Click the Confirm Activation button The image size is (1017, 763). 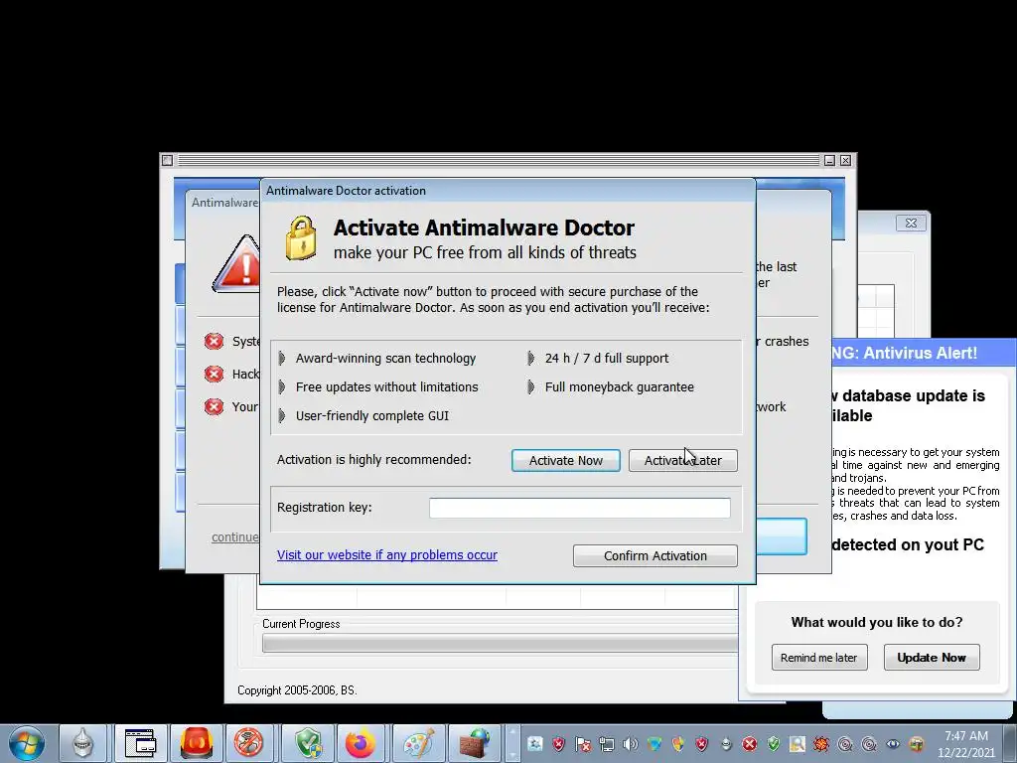point(655,555)
